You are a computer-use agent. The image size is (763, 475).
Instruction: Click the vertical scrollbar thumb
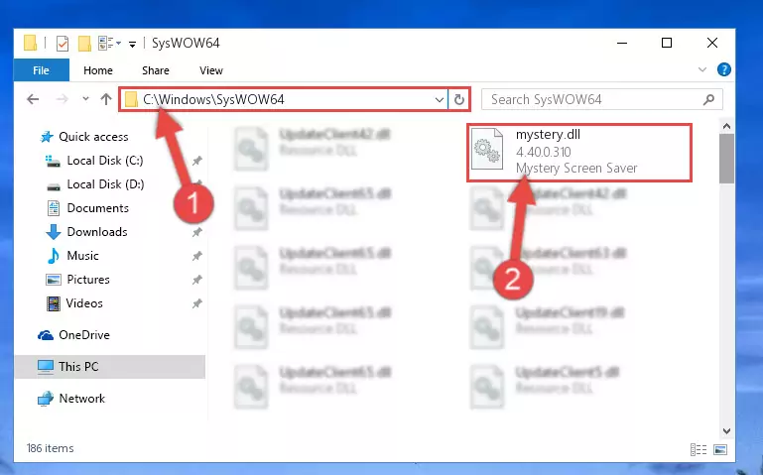726,159
